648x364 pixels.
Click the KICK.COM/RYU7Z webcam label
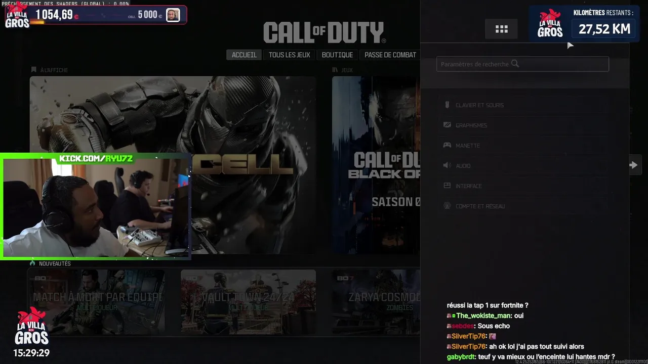click(96, 159)
